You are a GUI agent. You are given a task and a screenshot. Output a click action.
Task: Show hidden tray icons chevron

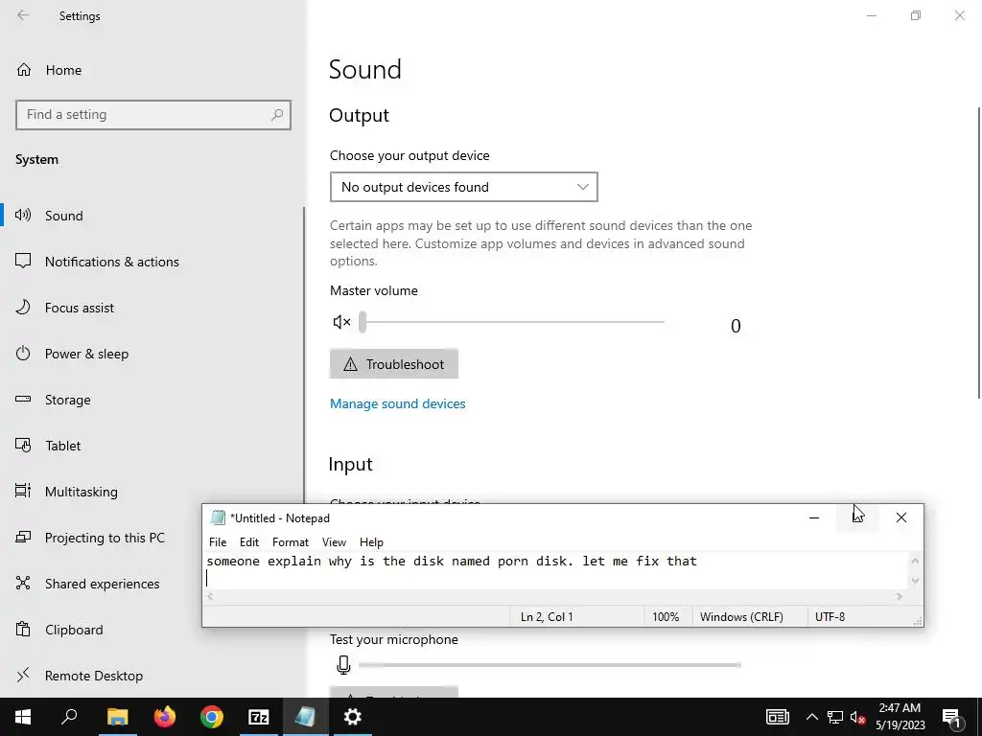tap(811, 717)
